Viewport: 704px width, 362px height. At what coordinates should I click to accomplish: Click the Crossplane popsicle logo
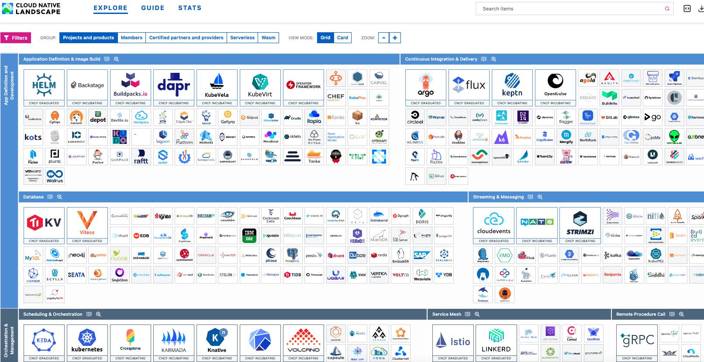click(x=130, y=340)
